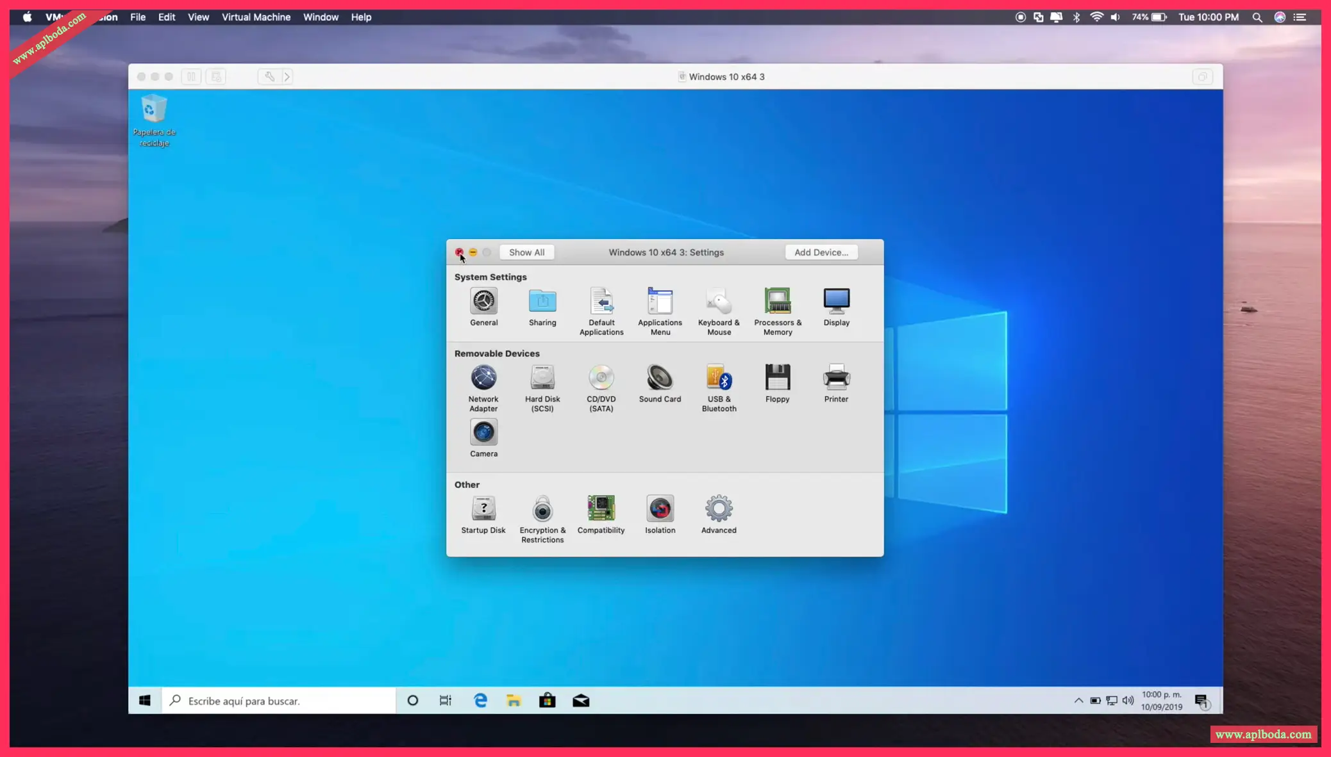Click the Show All button
This screenshot has height=757, width=1331.
(x=526, y=252)
